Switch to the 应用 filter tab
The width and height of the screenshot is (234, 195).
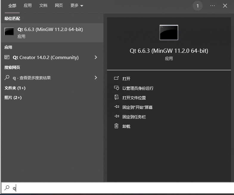28,6
